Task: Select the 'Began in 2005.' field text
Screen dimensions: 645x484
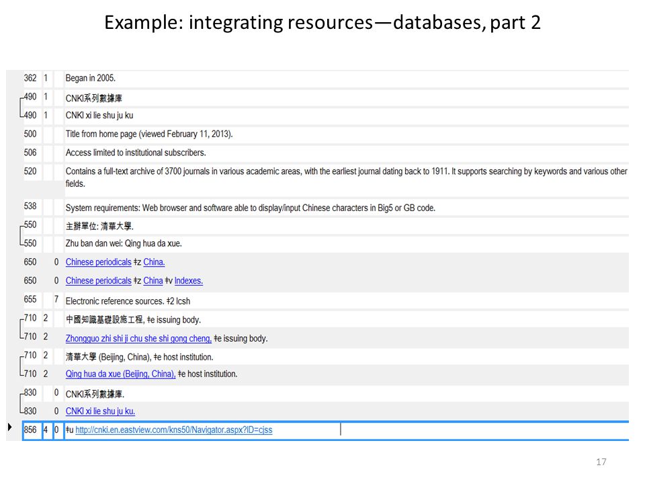Action: point(91,78)
